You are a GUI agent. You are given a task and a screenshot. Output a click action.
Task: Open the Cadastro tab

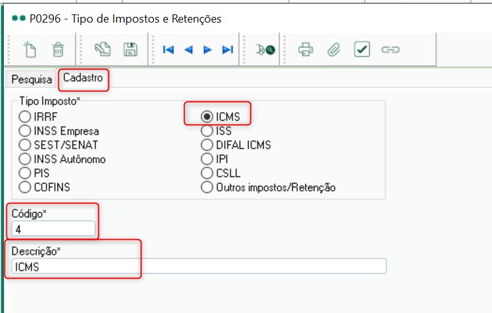pos(83,78)
